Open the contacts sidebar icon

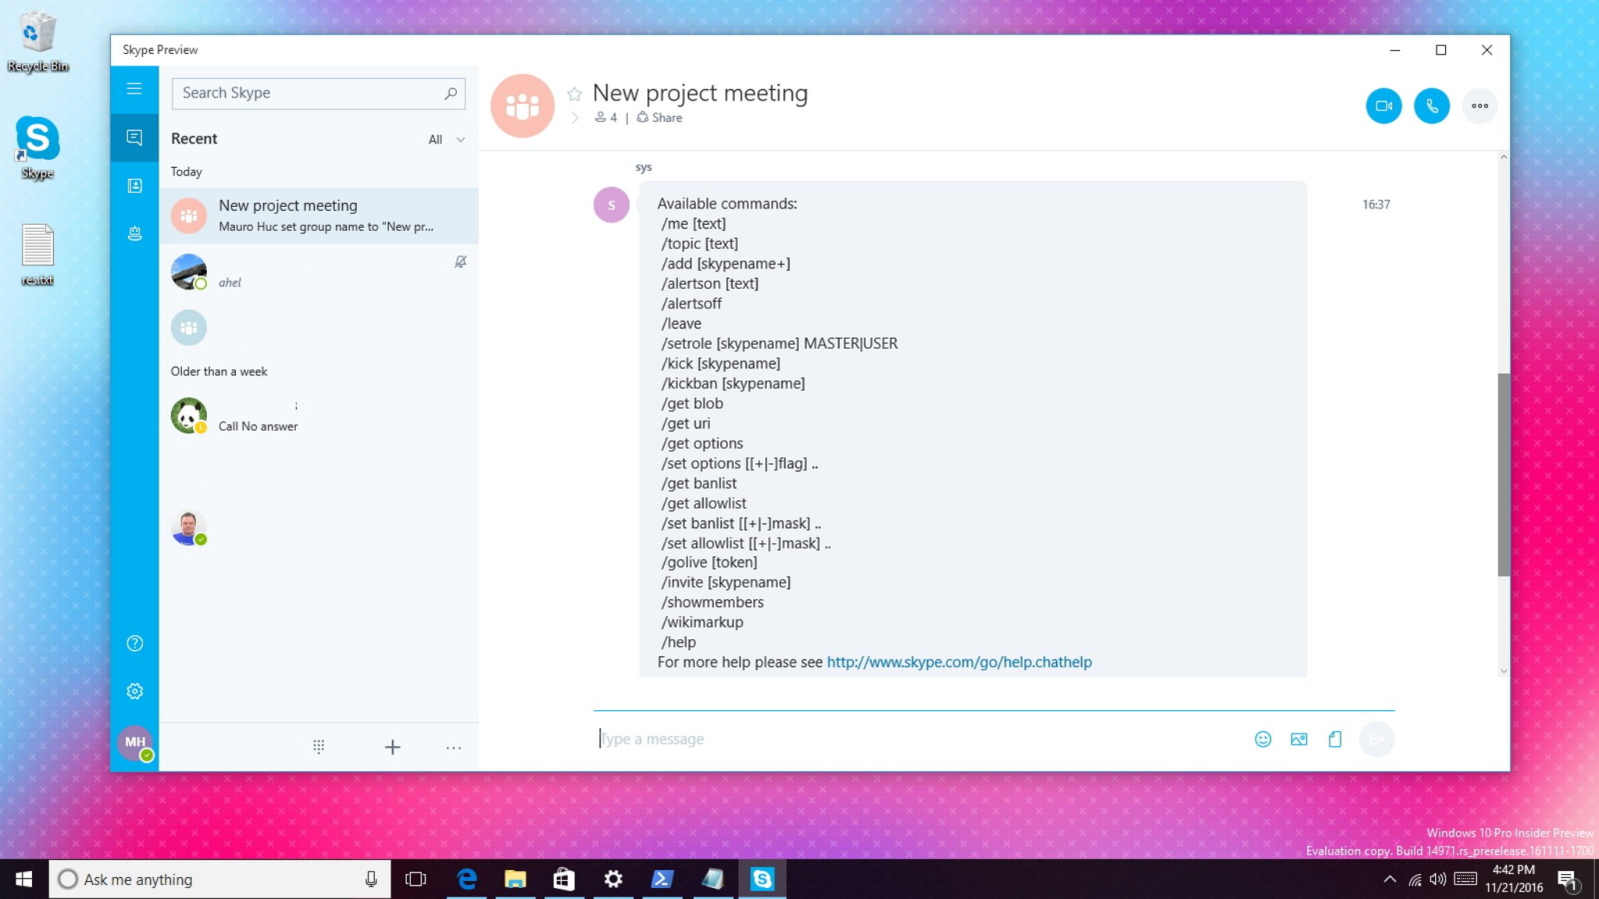134,186
